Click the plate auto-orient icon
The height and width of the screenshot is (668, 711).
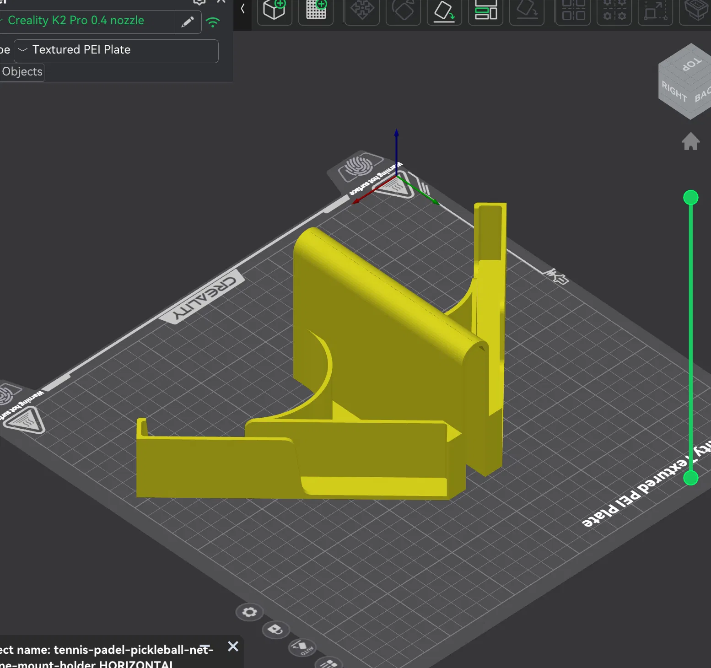(302, 647)
